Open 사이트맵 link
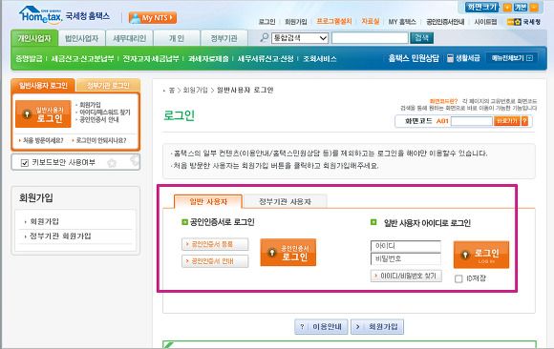 485,22
